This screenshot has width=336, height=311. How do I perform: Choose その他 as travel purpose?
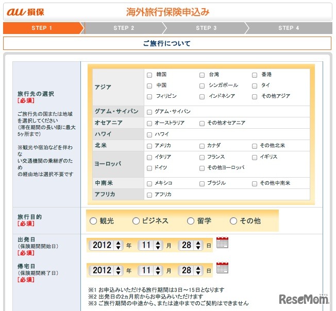pos(233,221)
